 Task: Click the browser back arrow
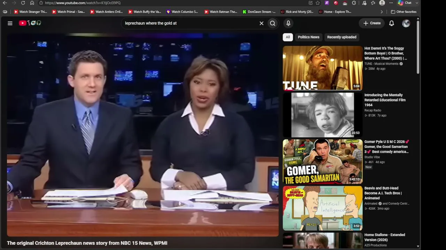click(5, 3)
